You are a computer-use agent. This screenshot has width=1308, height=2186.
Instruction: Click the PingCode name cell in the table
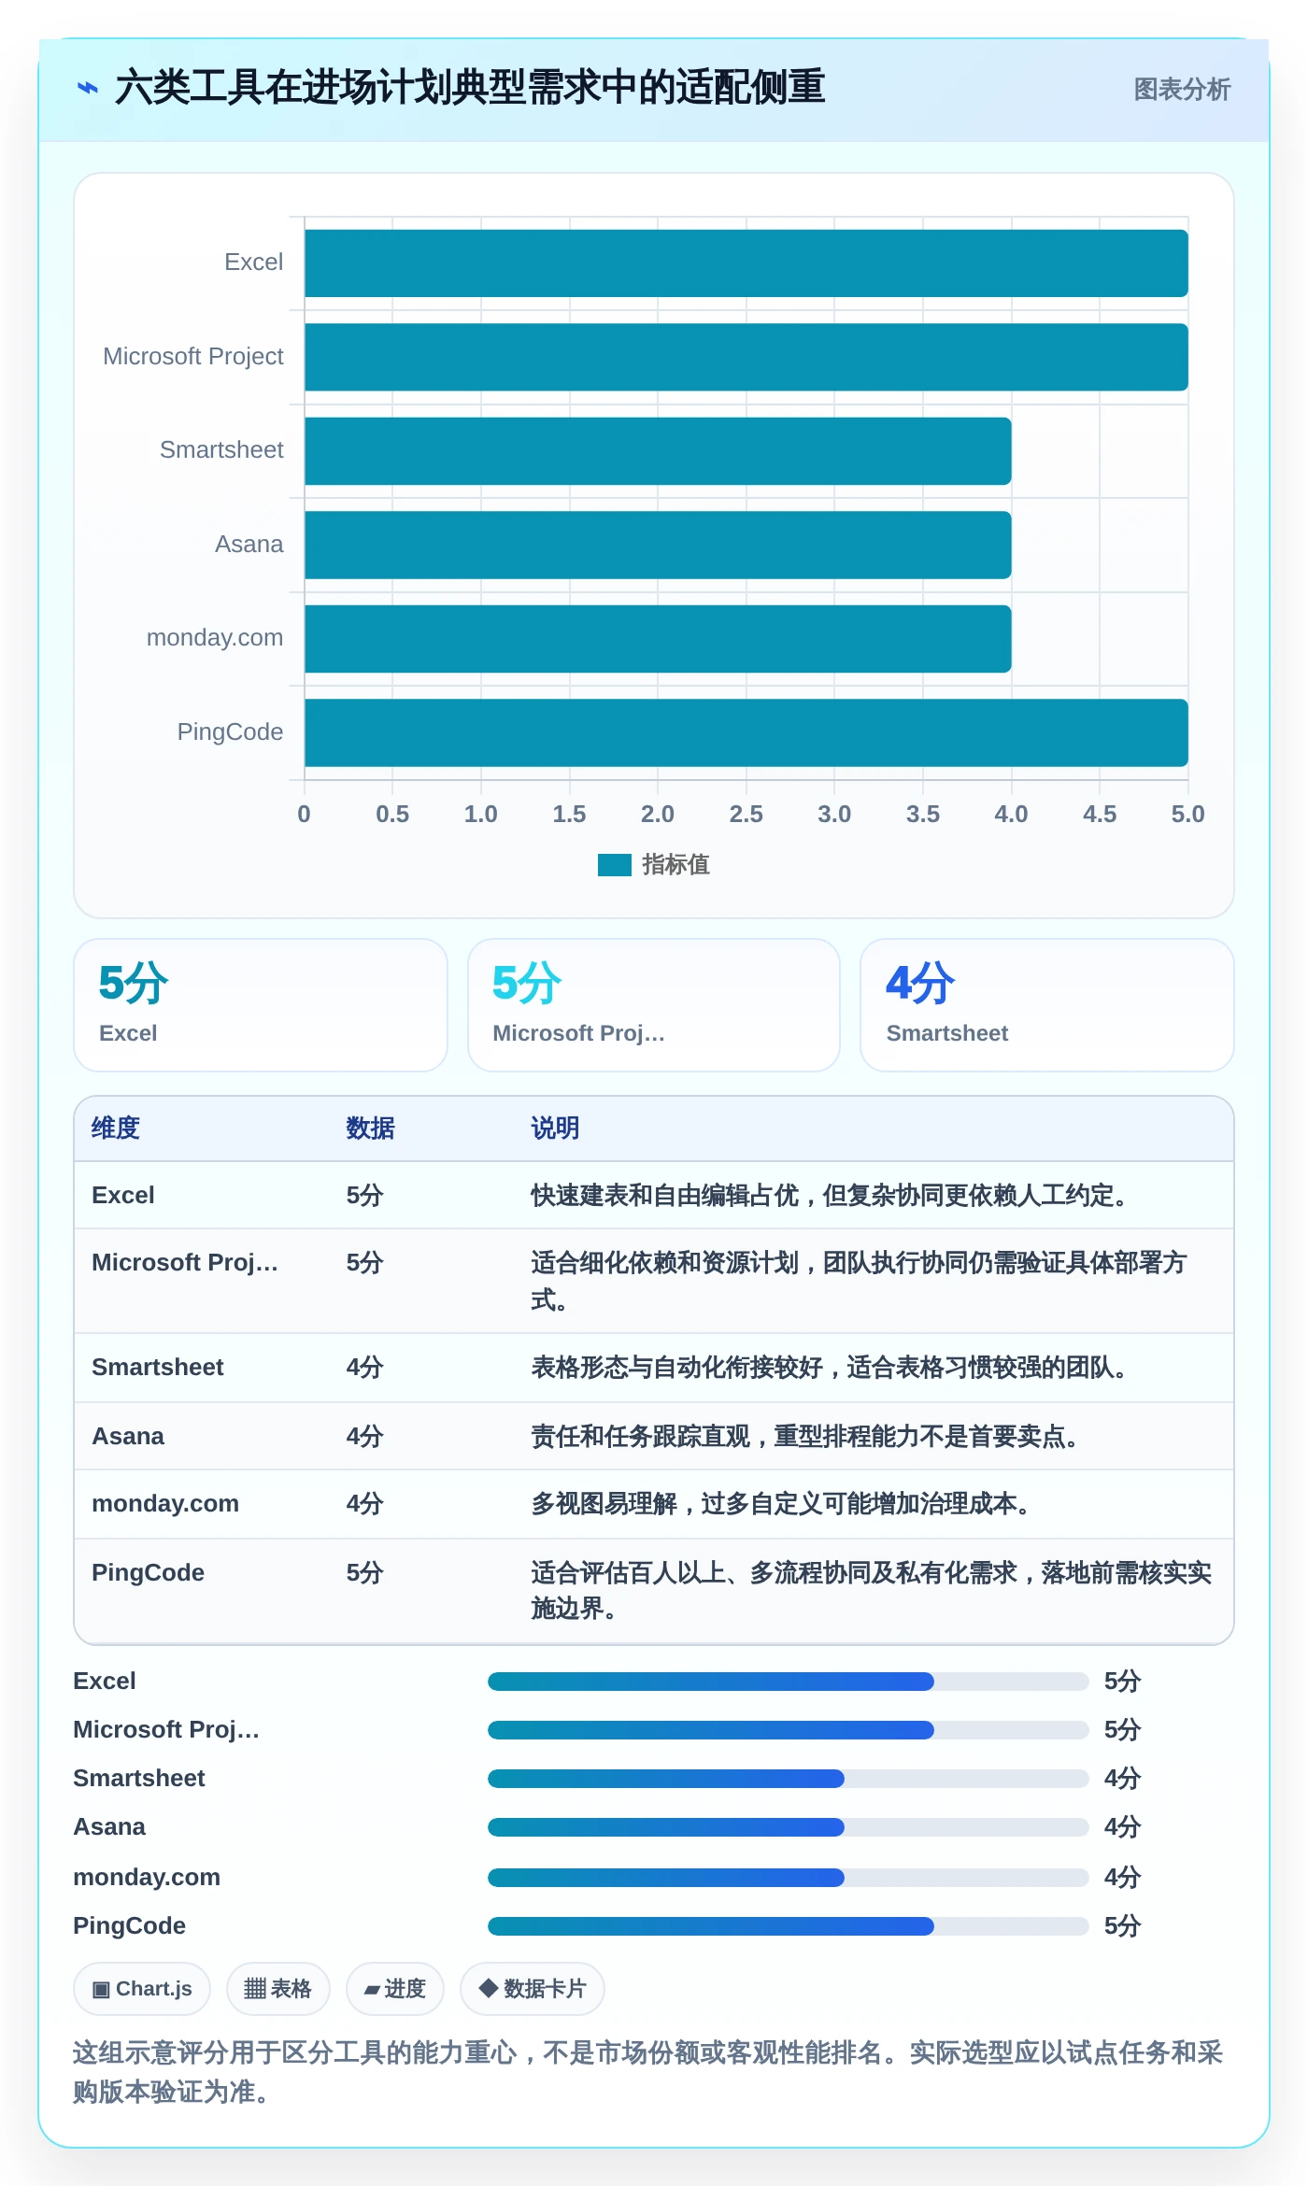click(x=149, y=1573)
